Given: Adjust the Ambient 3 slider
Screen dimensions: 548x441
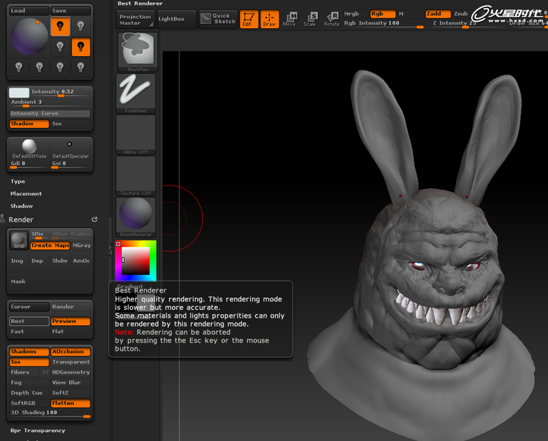Looking at the screenshot, I should 49,103.
